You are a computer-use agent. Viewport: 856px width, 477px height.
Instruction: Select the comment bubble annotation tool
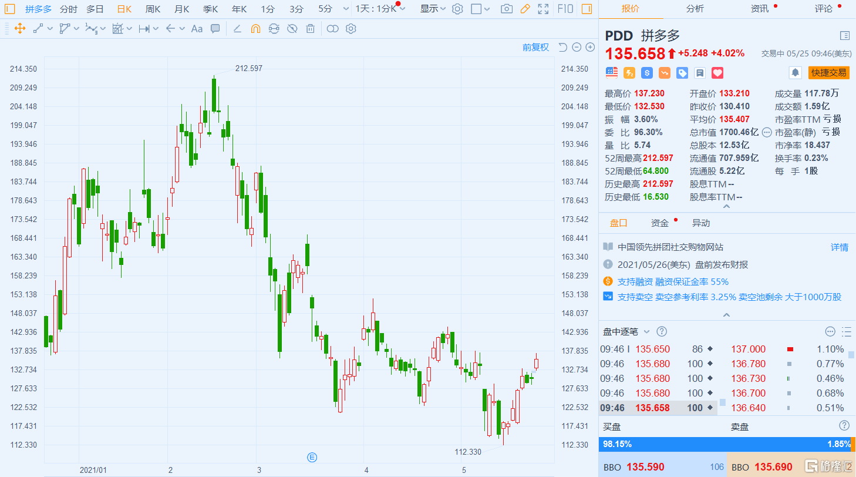point(215,28)
